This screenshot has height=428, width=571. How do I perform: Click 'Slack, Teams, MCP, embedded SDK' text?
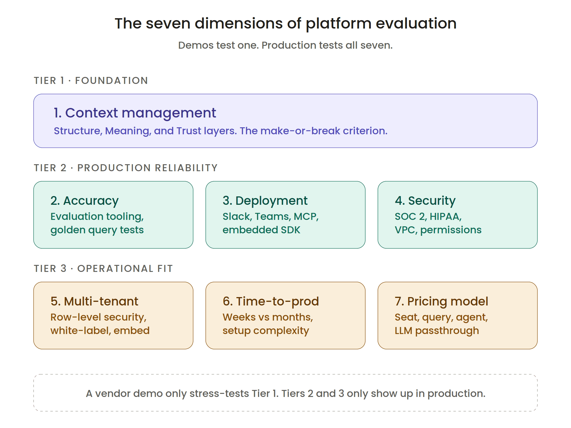click(x=271, y=223)
